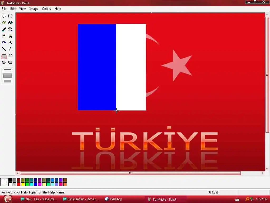
Task: Pick the white color swatch
Action: [x=10, y=184]
